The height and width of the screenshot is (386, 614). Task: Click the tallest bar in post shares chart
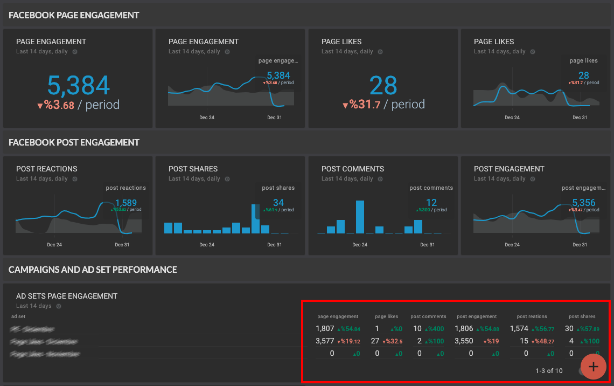[x=255, y=219]
